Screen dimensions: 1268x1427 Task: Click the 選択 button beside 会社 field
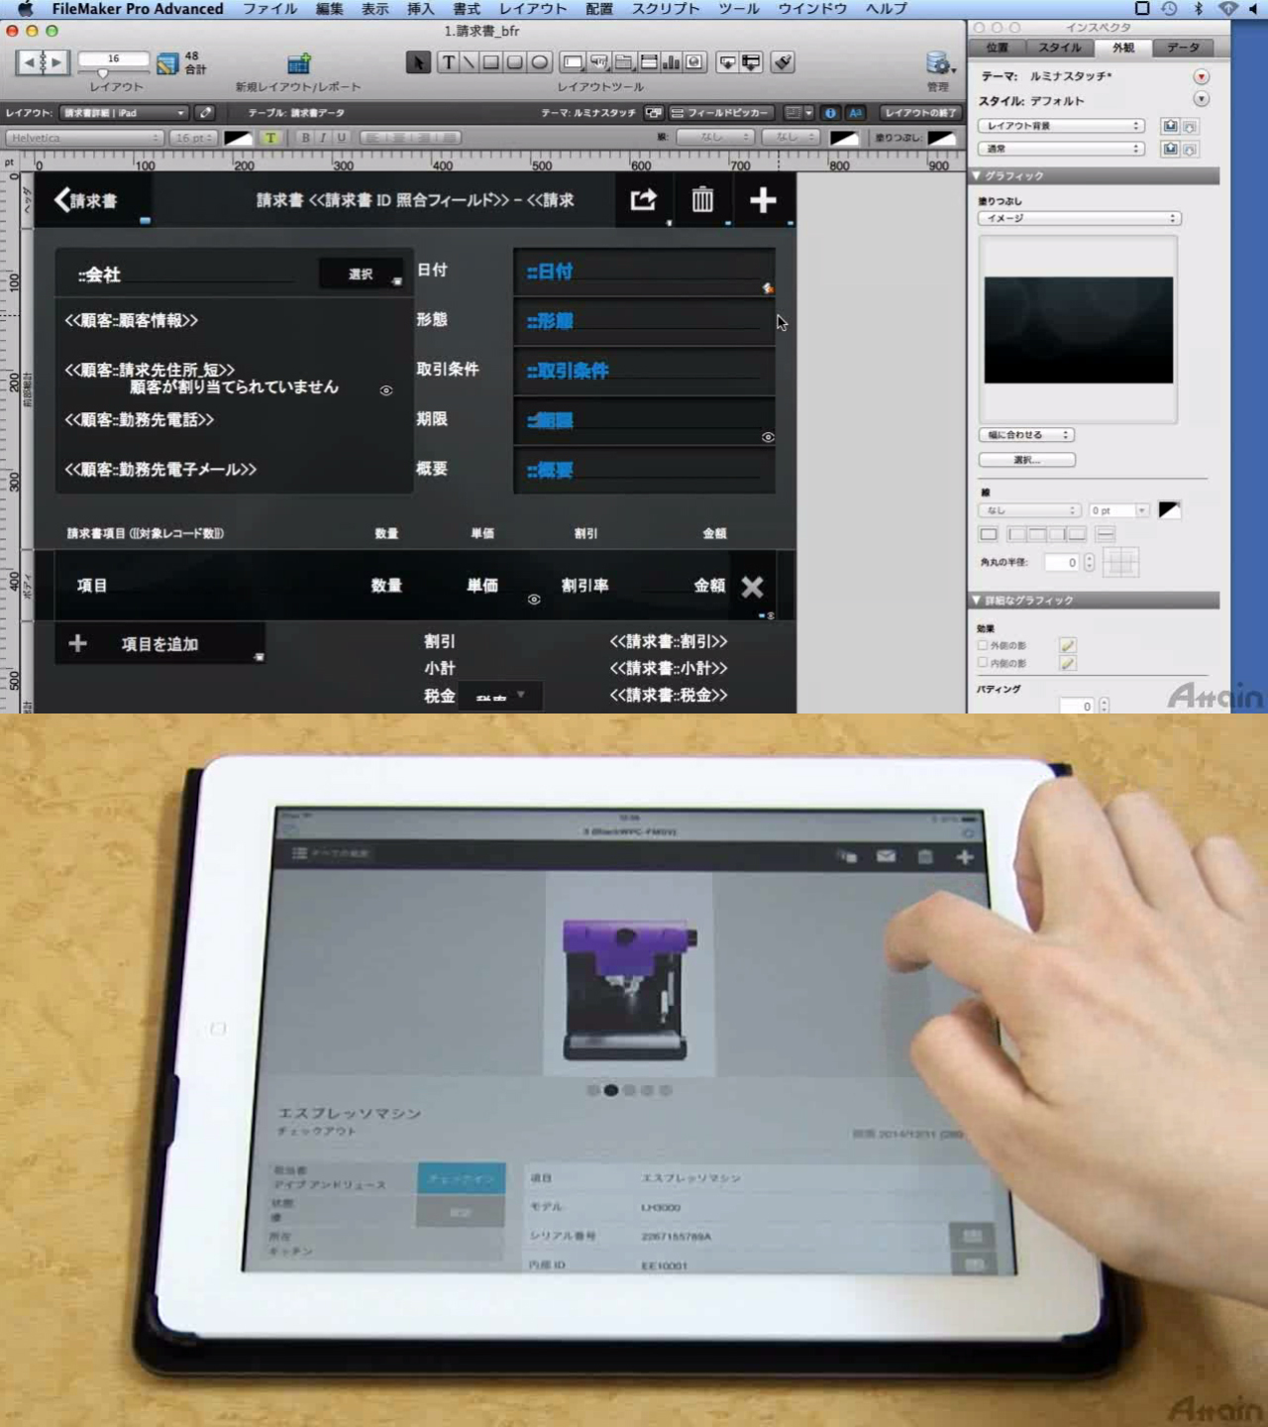pos(361,274)
